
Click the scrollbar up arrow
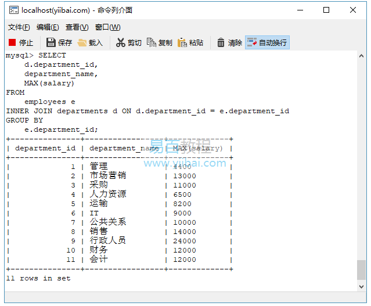point(362,55)
